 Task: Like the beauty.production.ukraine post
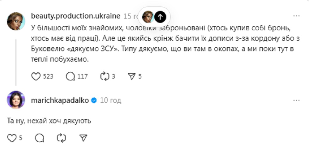[36, 76]
